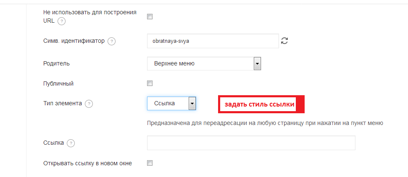Click question mark icon beside Ссылка label
This screenshot has height=177, width=408.
pos(71,143)
